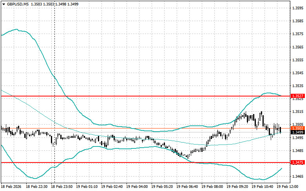Image resolution: width=306 pixels, height=191 pixels.
Task: Click the 19 Feb 05:20 time label
Action: click(x=162, y=187)
